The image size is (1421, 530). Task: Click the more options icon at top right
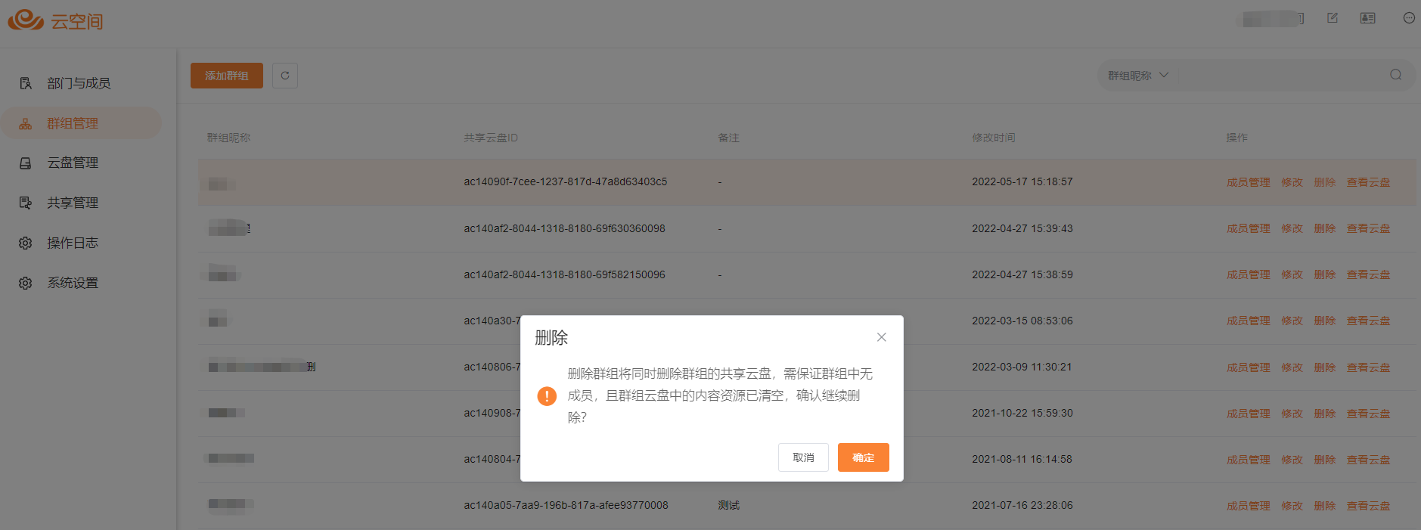click(1408, 18)
